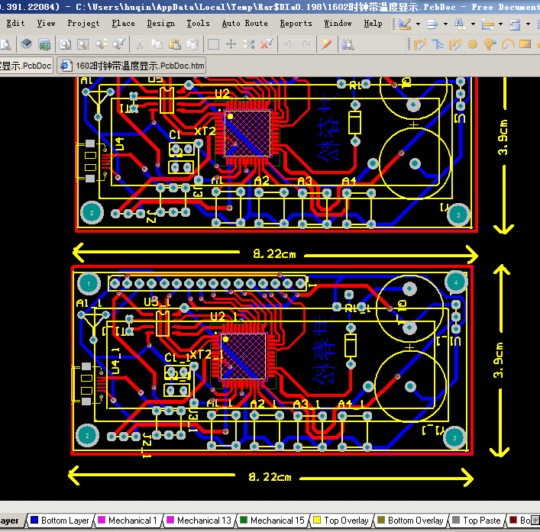
Task: Expand the Place Room dropdown arrow
Action: [528, 24]
